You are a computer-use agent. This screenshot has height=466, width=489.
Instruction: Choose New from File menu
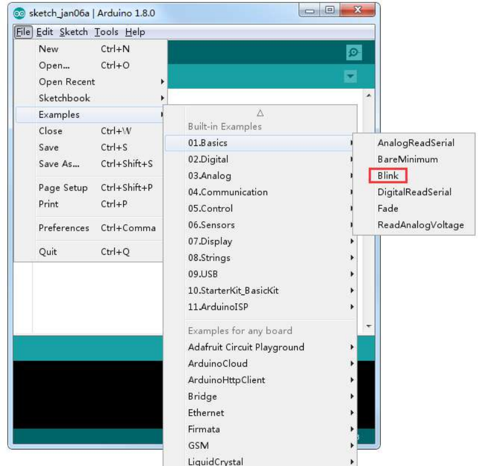(89, 49)
